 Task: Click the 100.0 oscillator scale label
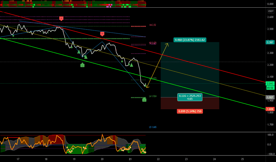[270, 135]
